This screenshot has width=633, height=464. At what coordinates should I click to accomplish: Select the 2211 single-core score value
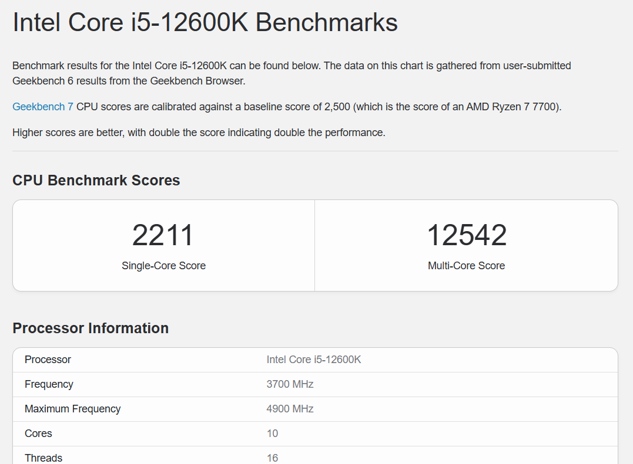point(163,235)
